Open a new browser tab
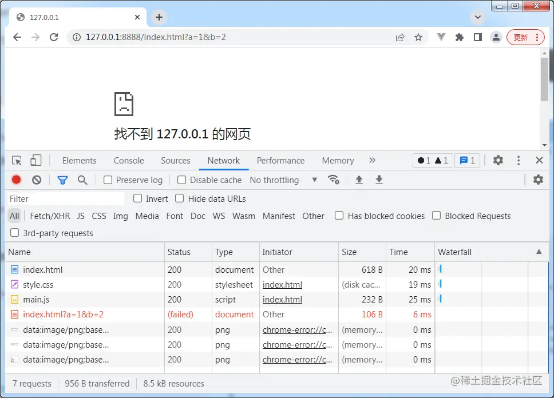 click(x=159, y=17)
